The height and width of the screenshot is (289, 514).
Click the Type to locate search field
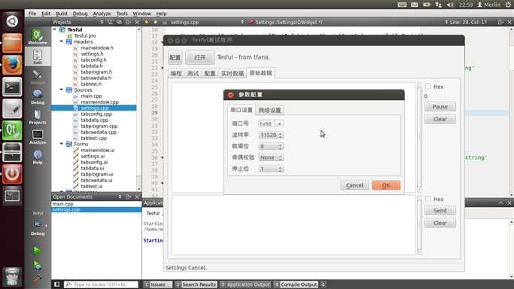point(101,284)
